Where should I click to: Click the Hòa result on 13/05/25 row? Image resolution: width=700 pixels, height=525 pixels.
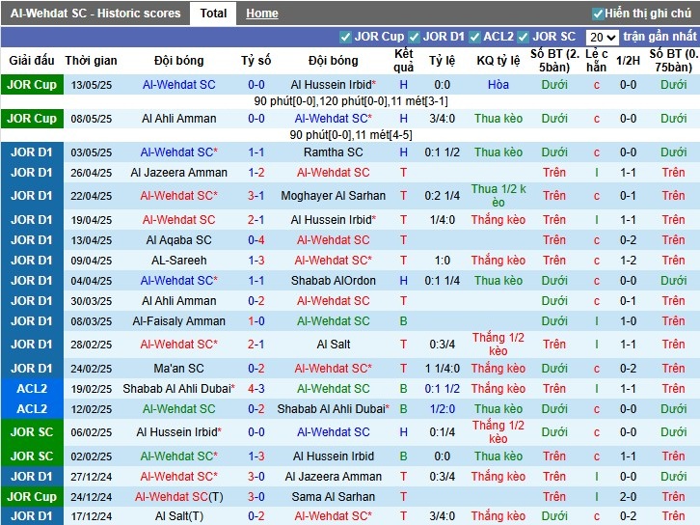[x=498, y=85]
